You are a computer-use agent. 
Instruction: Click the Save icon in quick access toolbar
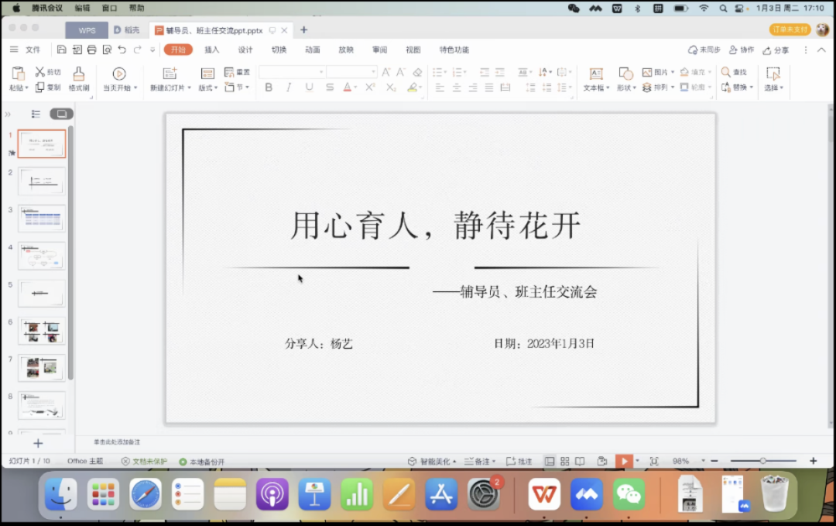pyautogui.click(x=62, y=50)
